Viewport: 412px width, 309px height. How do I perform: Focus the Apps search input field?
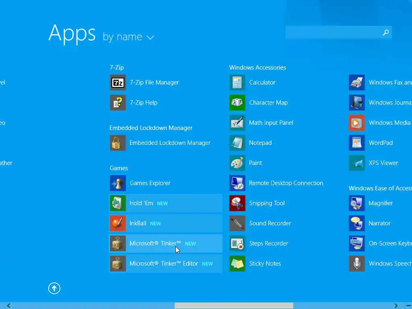tap(338, 32)
